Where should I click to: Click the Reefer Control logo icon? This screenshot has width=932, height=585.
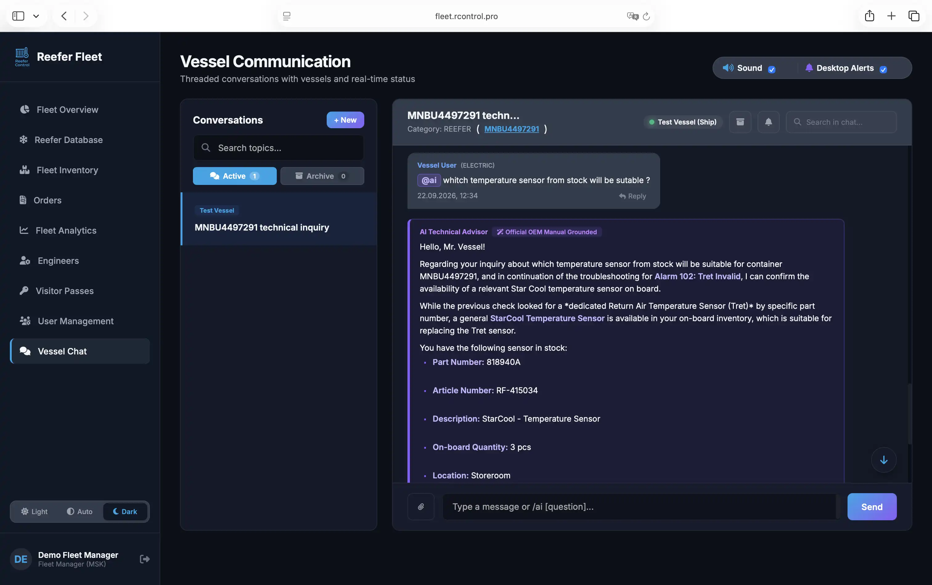pyautogui.click(x=22, y=57)
